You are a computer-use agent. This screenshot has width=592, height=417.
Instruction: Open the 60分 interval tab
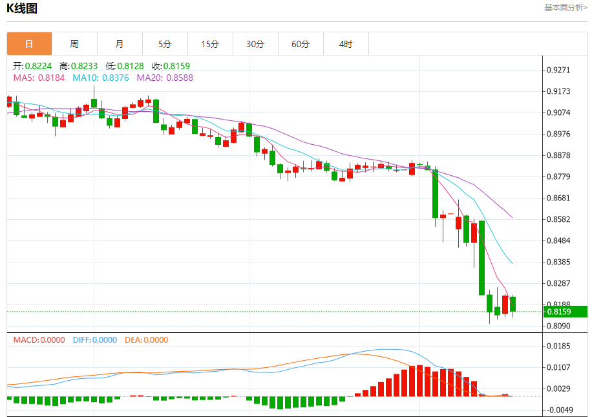pyautogui.click(x=301, y=44)
